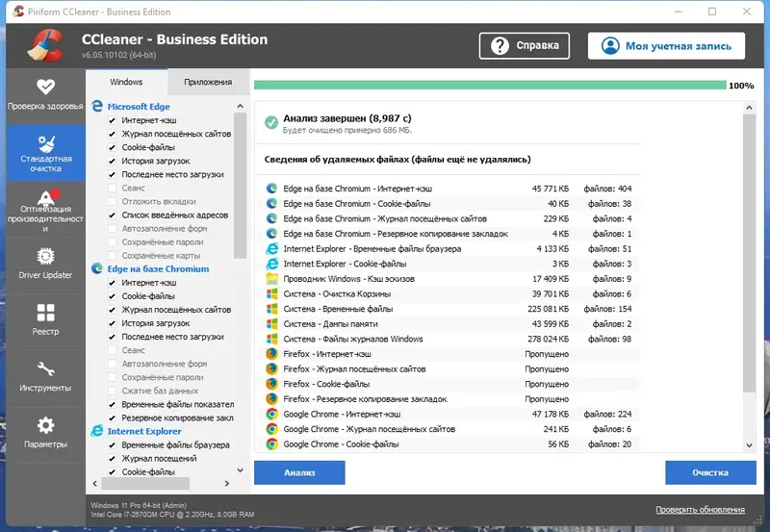
Task: Click Chrome icon beside Google Chrome Интернет-кэш
Action: [x=271, y=415]
